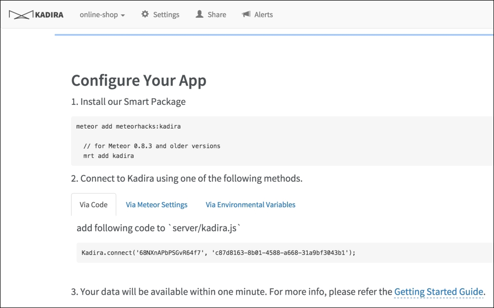Viewport: 494px width, 308px height.
Task: Click the Kadira.connect code snippet
Action: point(218,253)
